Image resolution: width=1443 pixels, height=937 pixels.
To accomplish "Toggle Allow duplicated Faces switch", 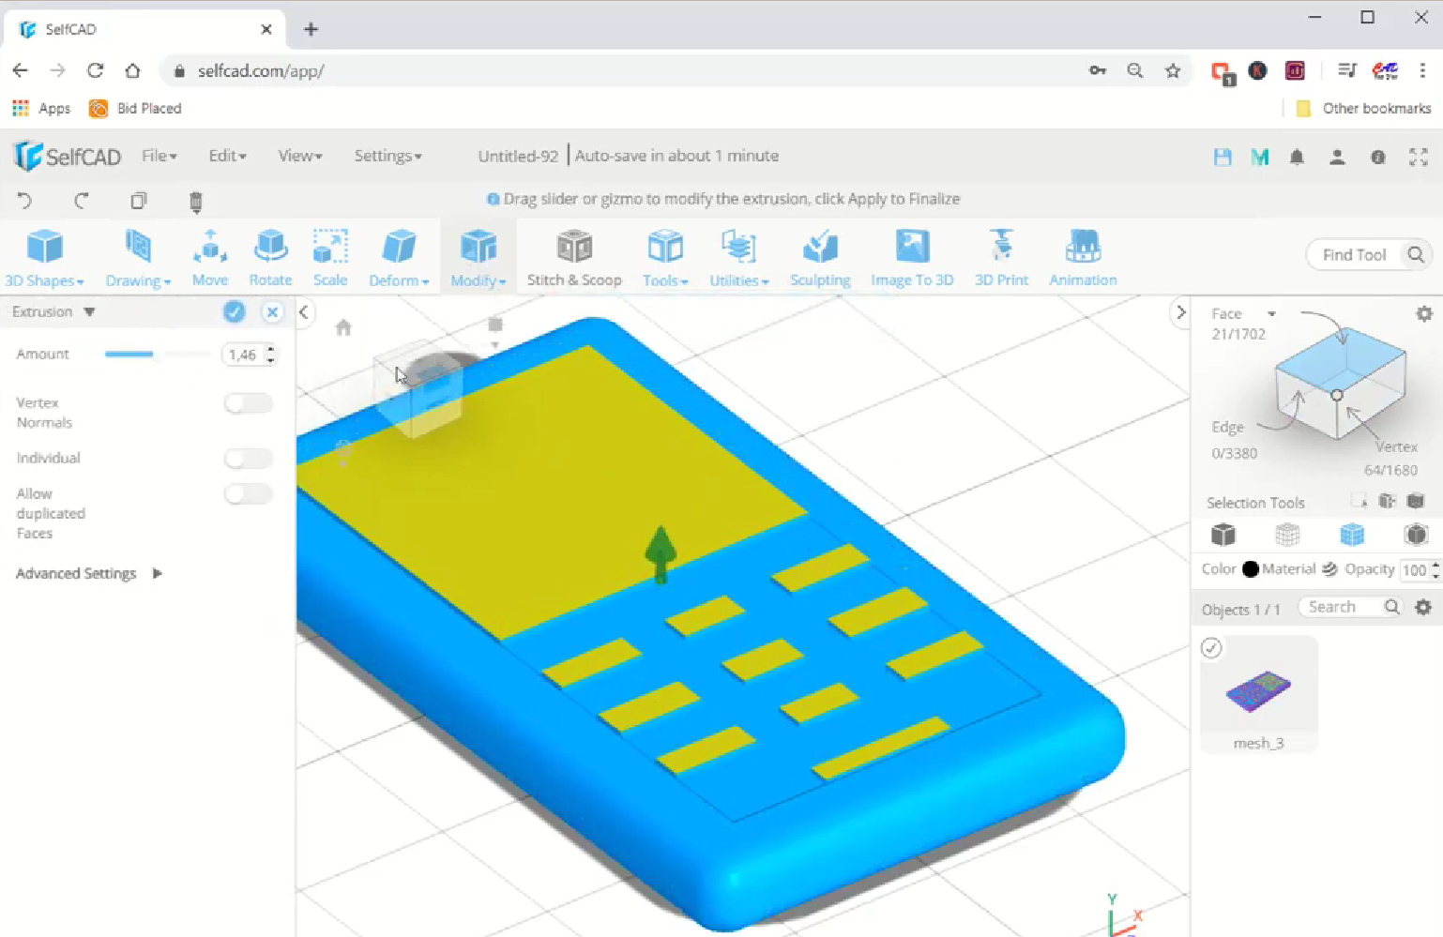I will click(x=249, y=493).
